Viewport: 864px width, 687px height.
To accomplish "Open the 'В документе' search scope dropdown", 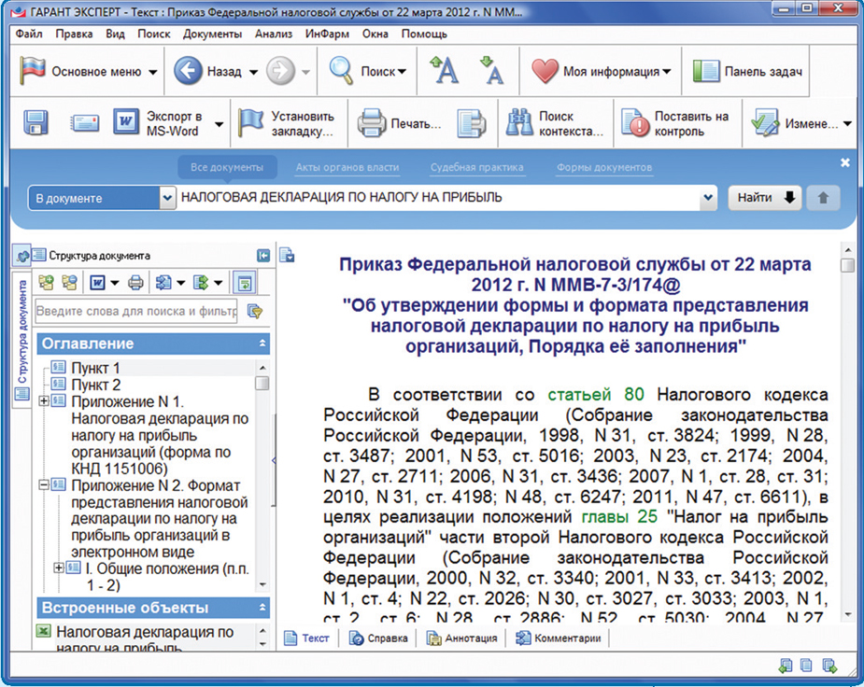I will pos(167,198).
